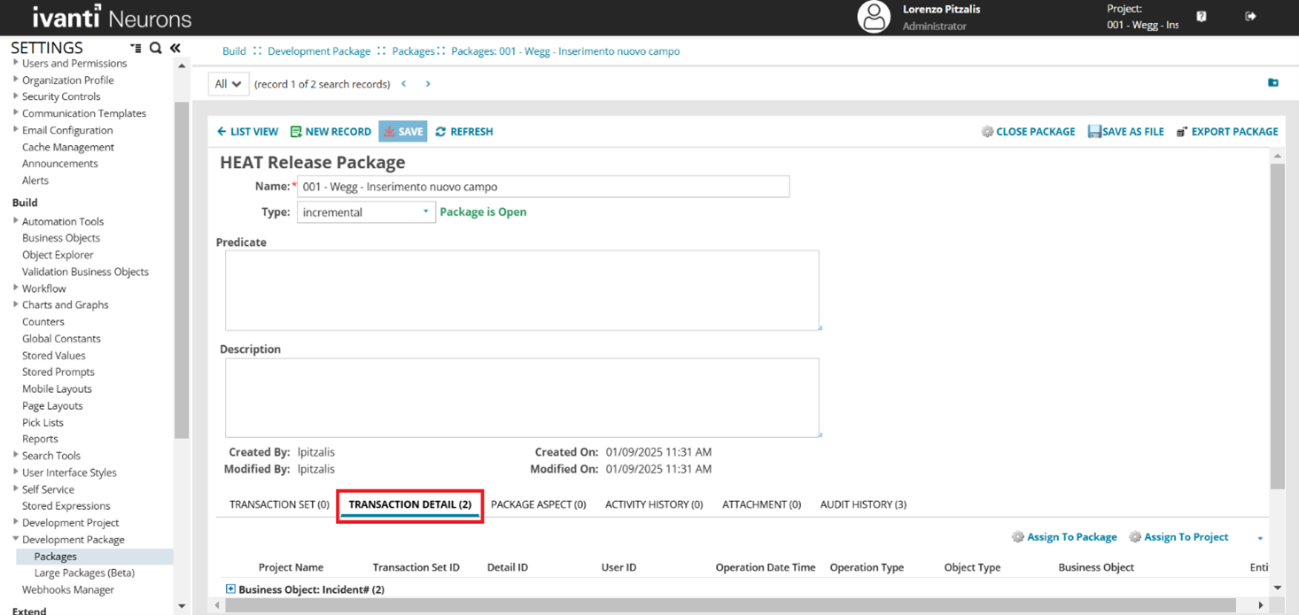Expand Organization Profile tree node

pos(16,80)
